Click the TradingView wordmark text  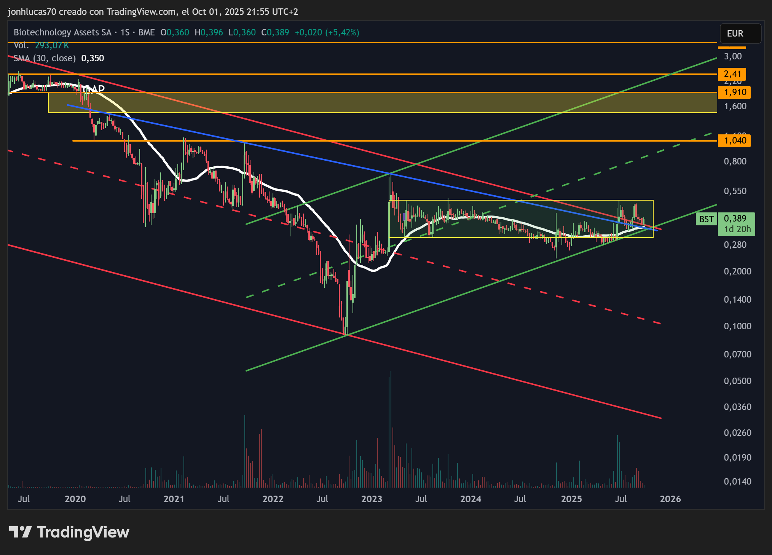click(x=83, y=532)
